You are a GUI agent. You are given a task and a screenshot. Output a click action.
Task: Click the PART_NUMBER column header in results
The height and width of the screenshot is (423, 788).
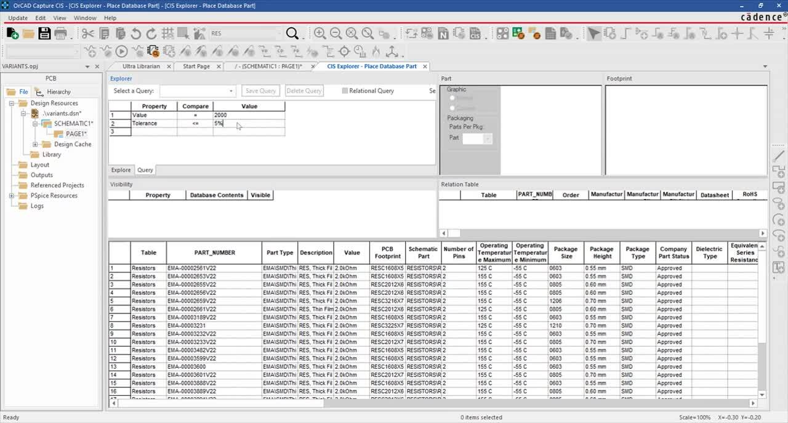point(214,252)
